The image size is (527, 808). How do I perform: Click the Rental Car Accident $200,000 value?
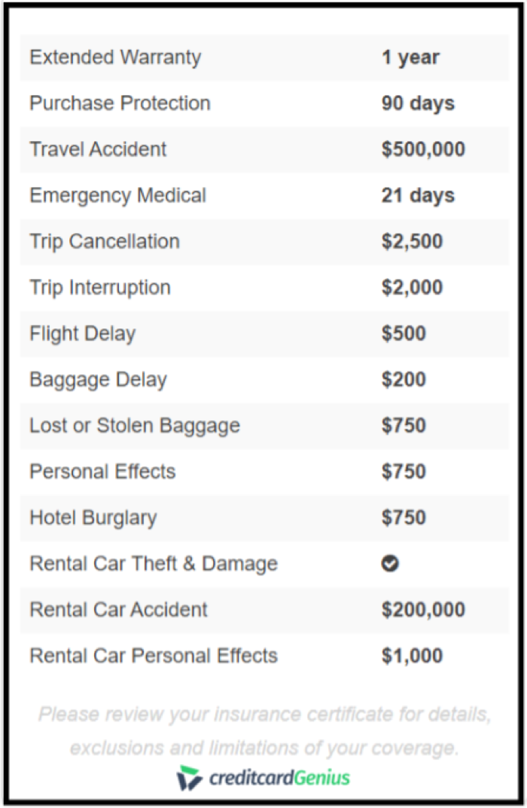(424, 610)
